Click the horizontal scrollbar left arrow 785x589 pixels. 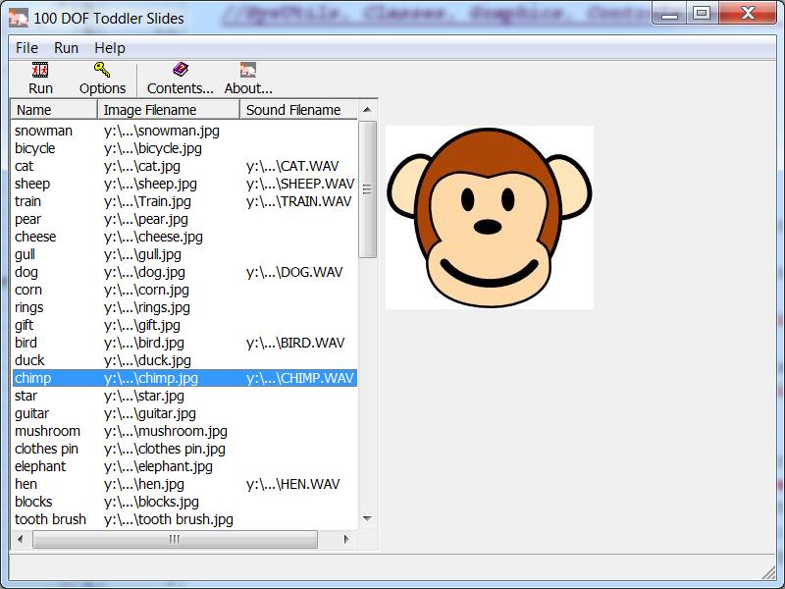point(22,539)
